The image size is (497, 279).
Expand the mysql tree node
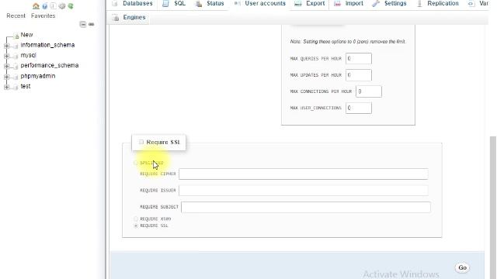[6, 56]
